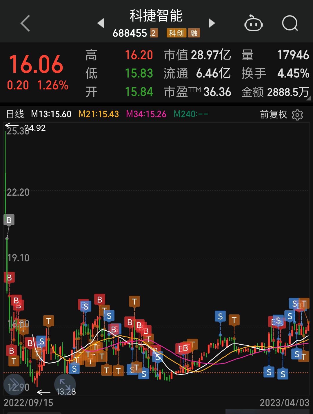313x414 pixels.
Task: Tap the gray B marker near 22.20
Action: [9, 220]
